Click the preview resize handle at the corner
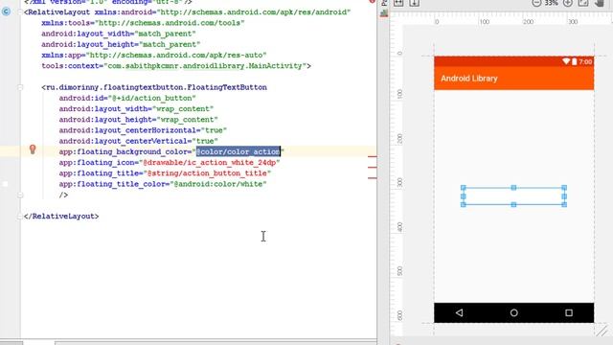This screenshot has height=345, width=613. coord(602,331)
